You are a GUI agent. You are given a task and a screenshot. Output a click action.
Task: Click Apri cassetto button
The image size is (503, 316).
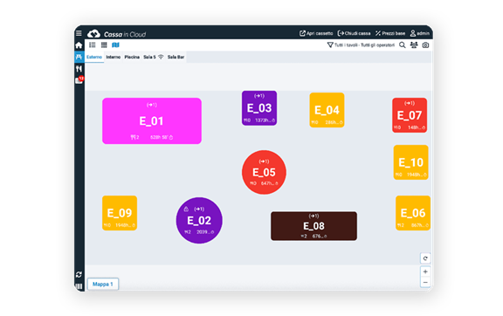pyautogui.click(x=316, y=33)
